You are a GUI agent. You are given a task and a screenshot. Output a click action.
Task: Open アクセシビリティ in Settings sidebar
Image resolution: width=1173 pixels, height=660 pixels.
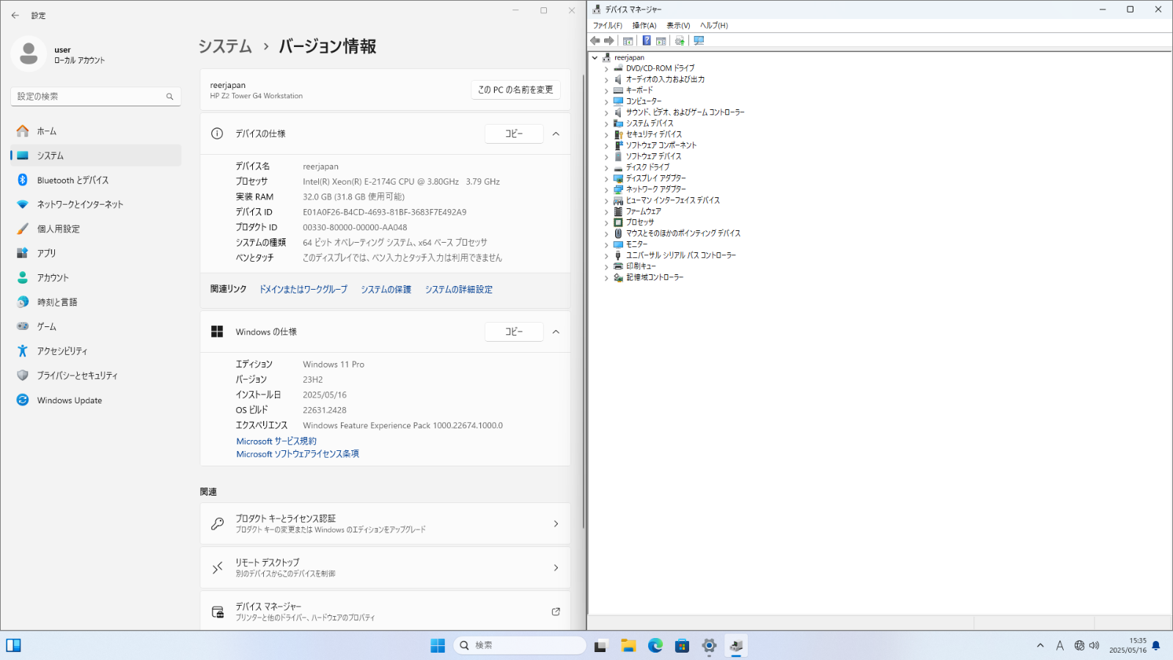click(96, 351)
